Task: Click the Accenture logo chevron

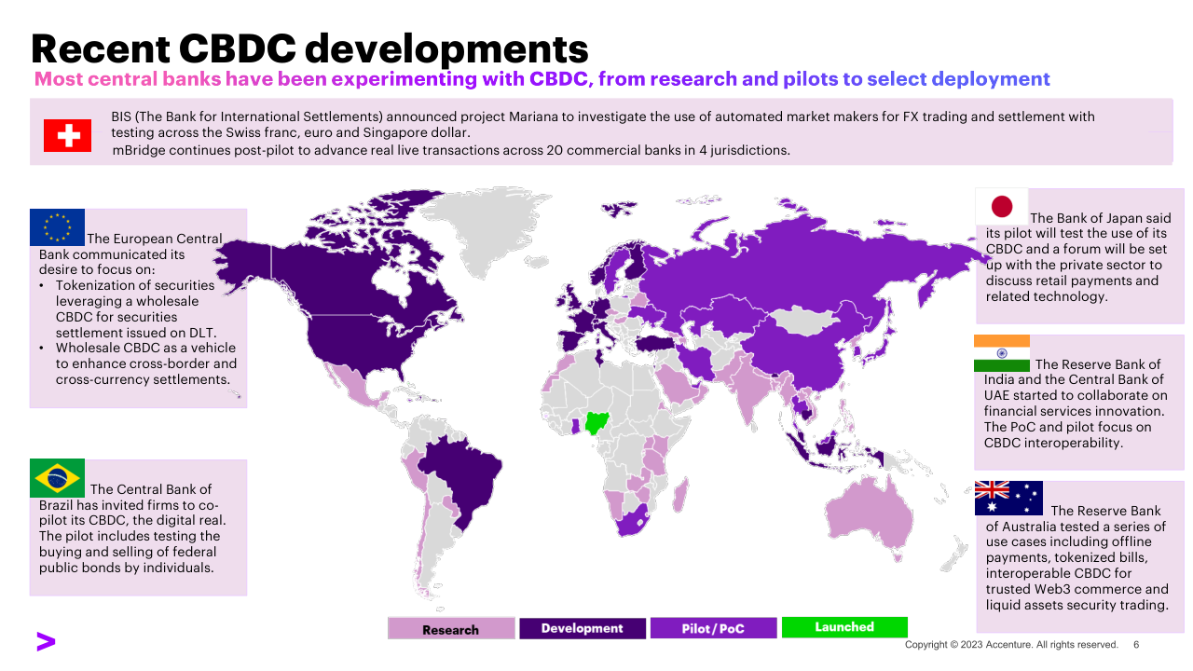Action: click(x=46, y=641)
